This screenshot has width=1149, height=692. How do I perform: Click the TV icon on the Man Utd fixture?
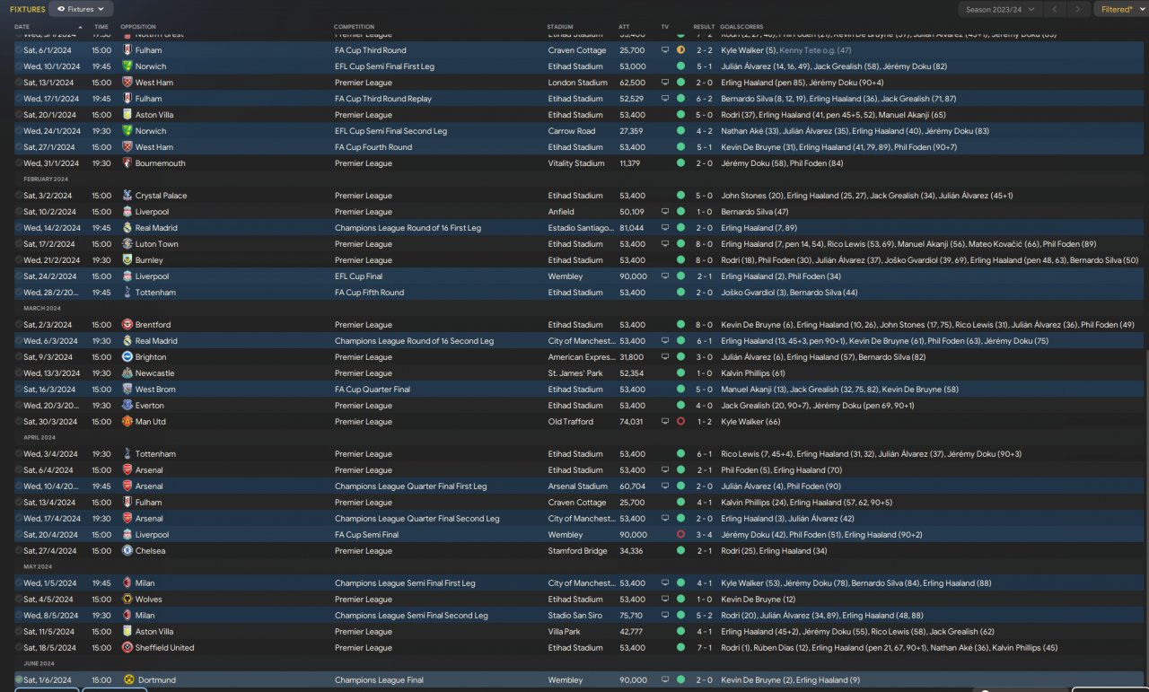pyautogui.click(x=665, y=422)
